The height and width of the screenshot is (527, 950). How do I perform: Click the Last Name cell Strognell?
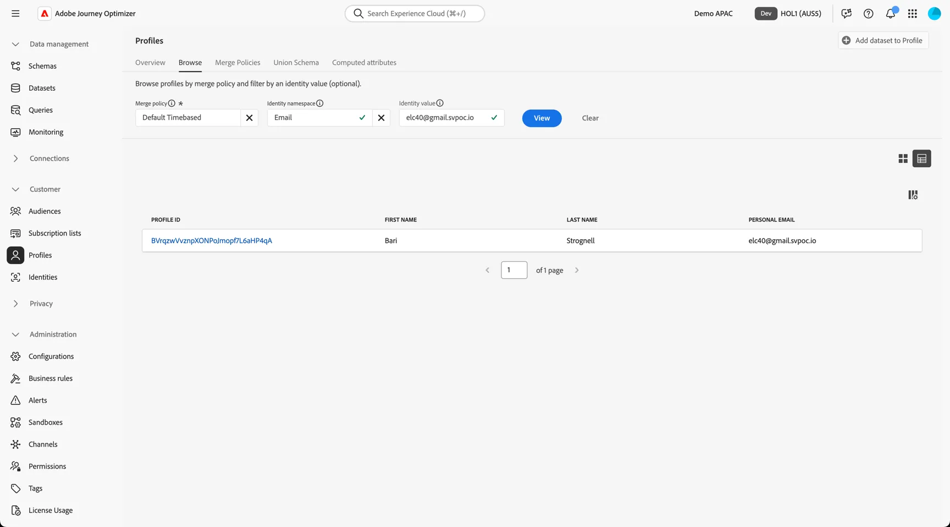[581, 241]
